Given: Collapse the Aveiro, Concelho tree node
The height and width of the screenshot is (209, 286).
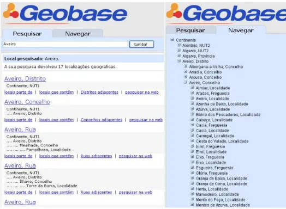Looking at the screenshot, I should pyautogui.click(x=186, y=82).
